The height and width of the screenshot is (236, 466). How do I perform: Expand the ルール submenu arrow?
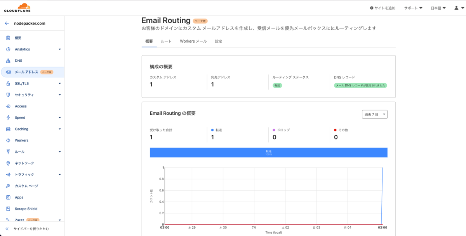point(60,152)
